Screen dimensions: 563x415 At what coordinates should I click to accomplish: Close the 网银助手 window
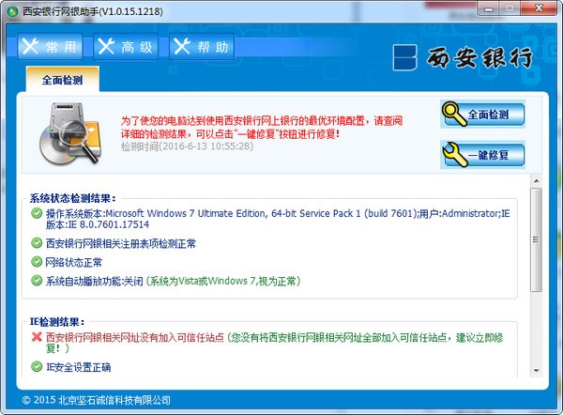click(539, 8)
